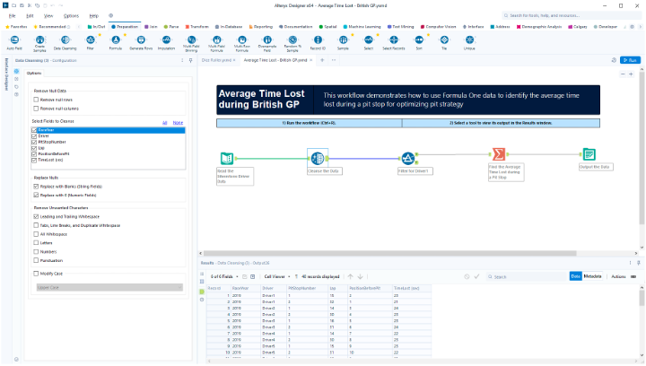
Task: Select None fields to cleanse link
Action: (x=178, y=123)
